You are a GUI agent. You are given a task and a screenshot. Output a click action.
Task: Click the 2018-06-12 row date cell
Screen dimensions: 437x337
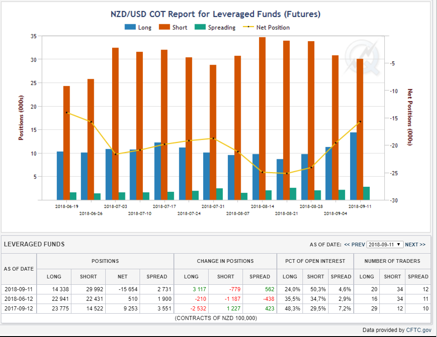(19, 299)
